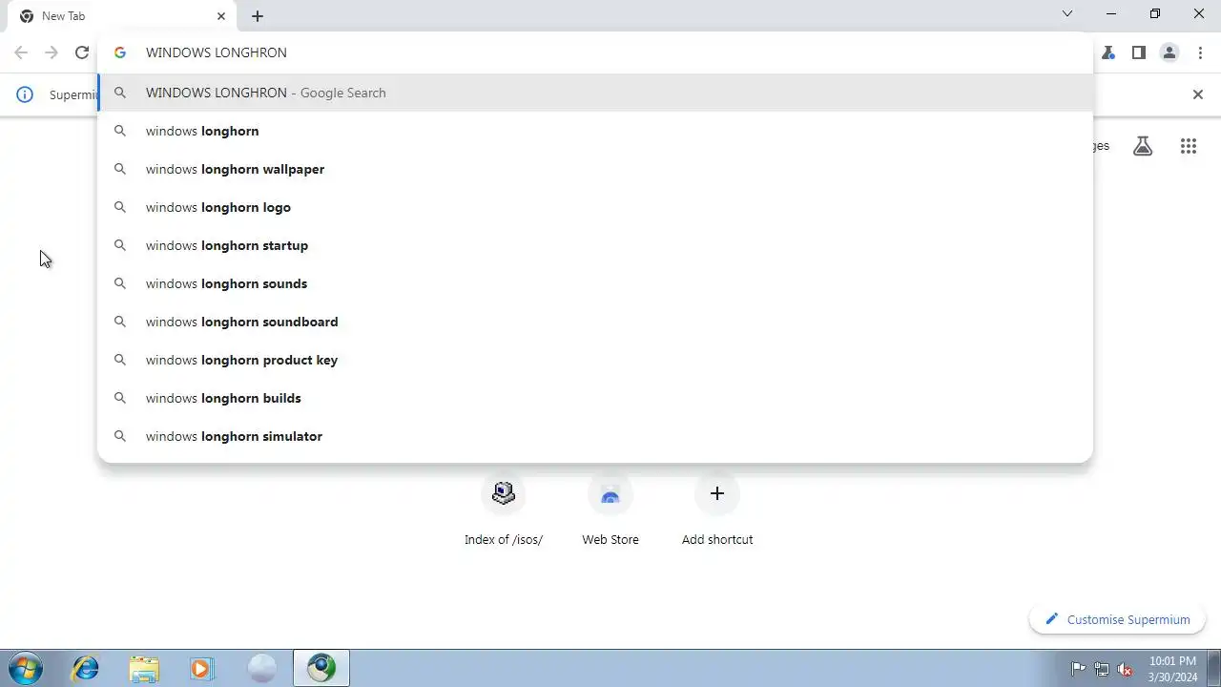Viewport: 1221px width, 687px height.
Task: Open Windows Explorer from taskbar
Action: [144, 668]
